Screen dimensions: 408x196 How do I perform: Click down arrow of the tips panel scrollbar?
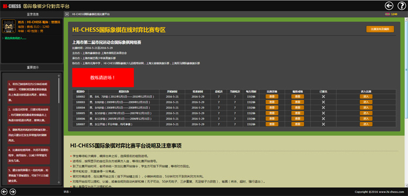coord(59,182)
